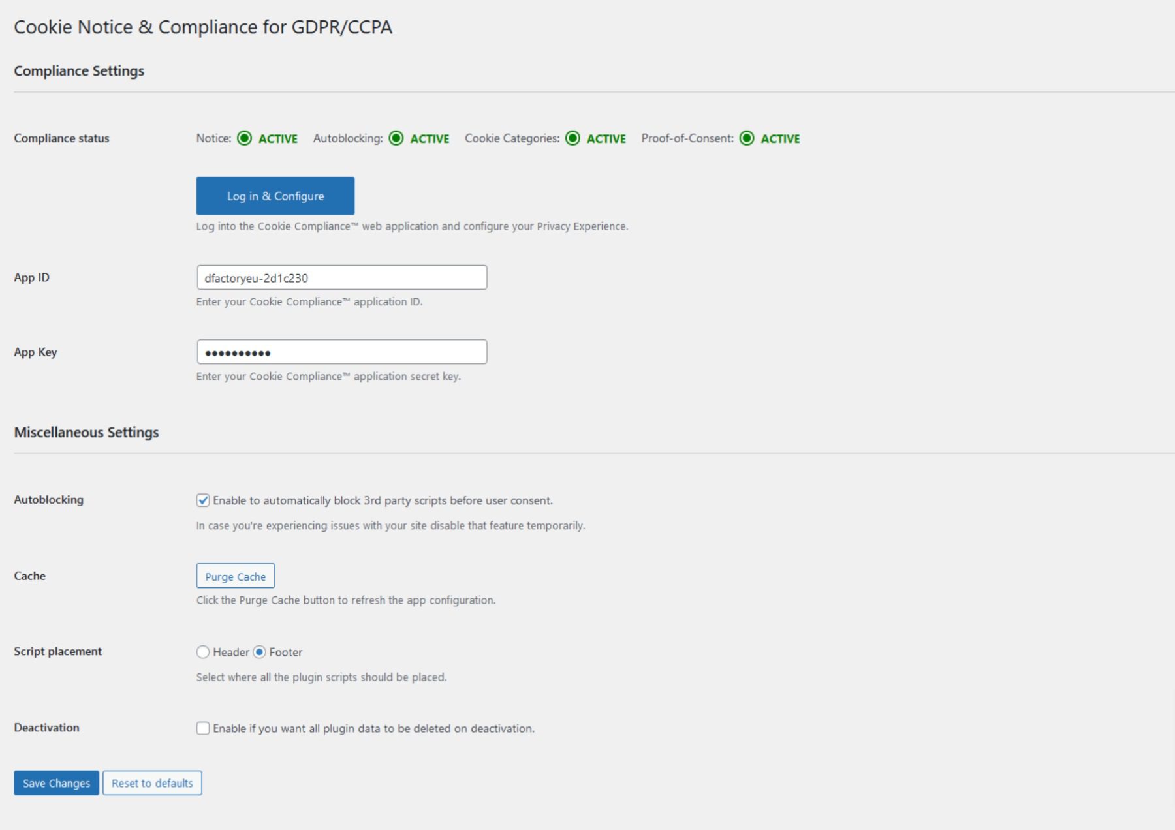Select the Miscellaneous Settings heading
The height and width of the screenshot is (830, 1175).
click(87, 432)
